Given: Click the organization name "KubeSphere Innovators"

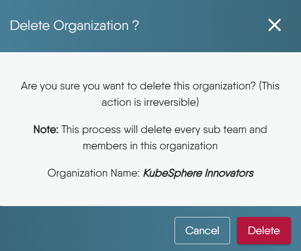Looking at the screenshot, I should pos(198,173).
